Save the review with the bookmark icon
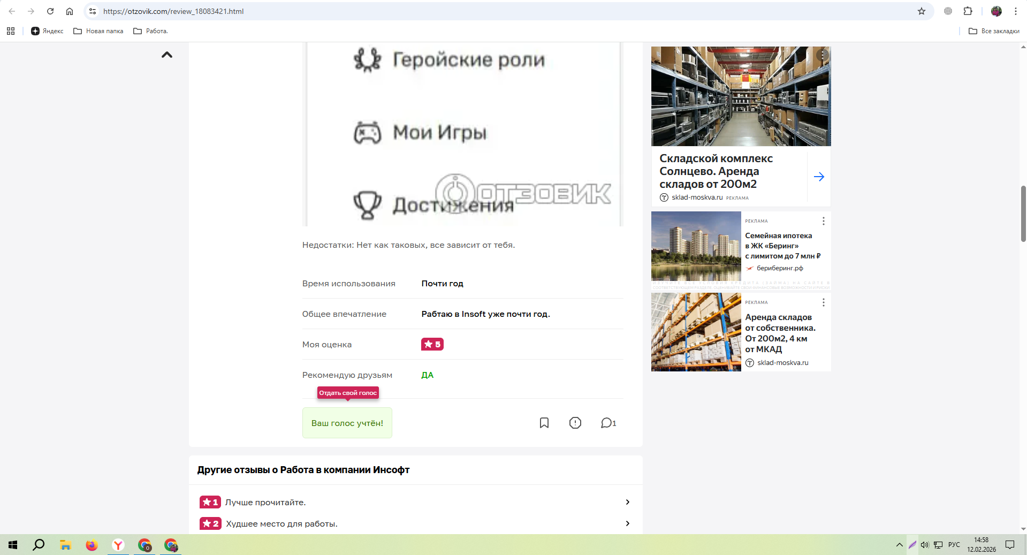 pos(544,423)
